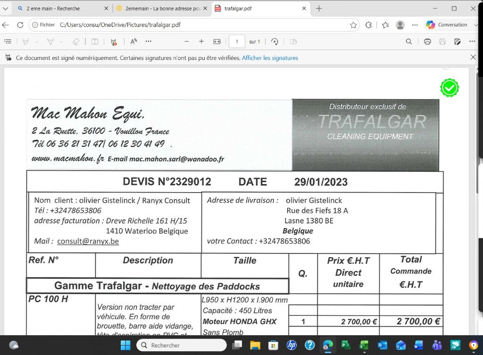This screenshot has width=483, height=355.
Task: Zoom out the PDF
Action: coord(186,41)
